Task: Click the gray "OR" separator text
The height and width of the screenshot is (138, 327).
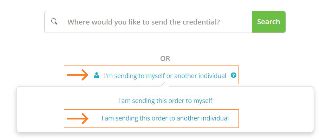Action: coord(165,58)
